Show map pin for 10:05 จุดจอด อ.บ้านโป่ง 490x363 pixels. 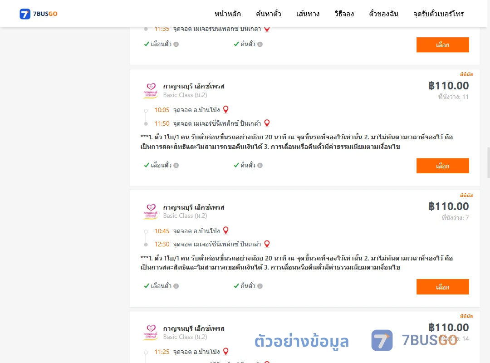(225, 109)
